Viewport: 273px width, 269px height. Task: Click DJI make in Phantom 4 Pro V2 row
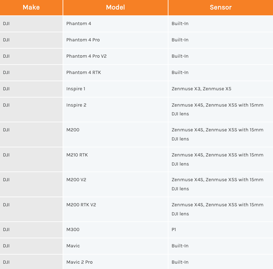pyautogui.click(x=31, y=56)
